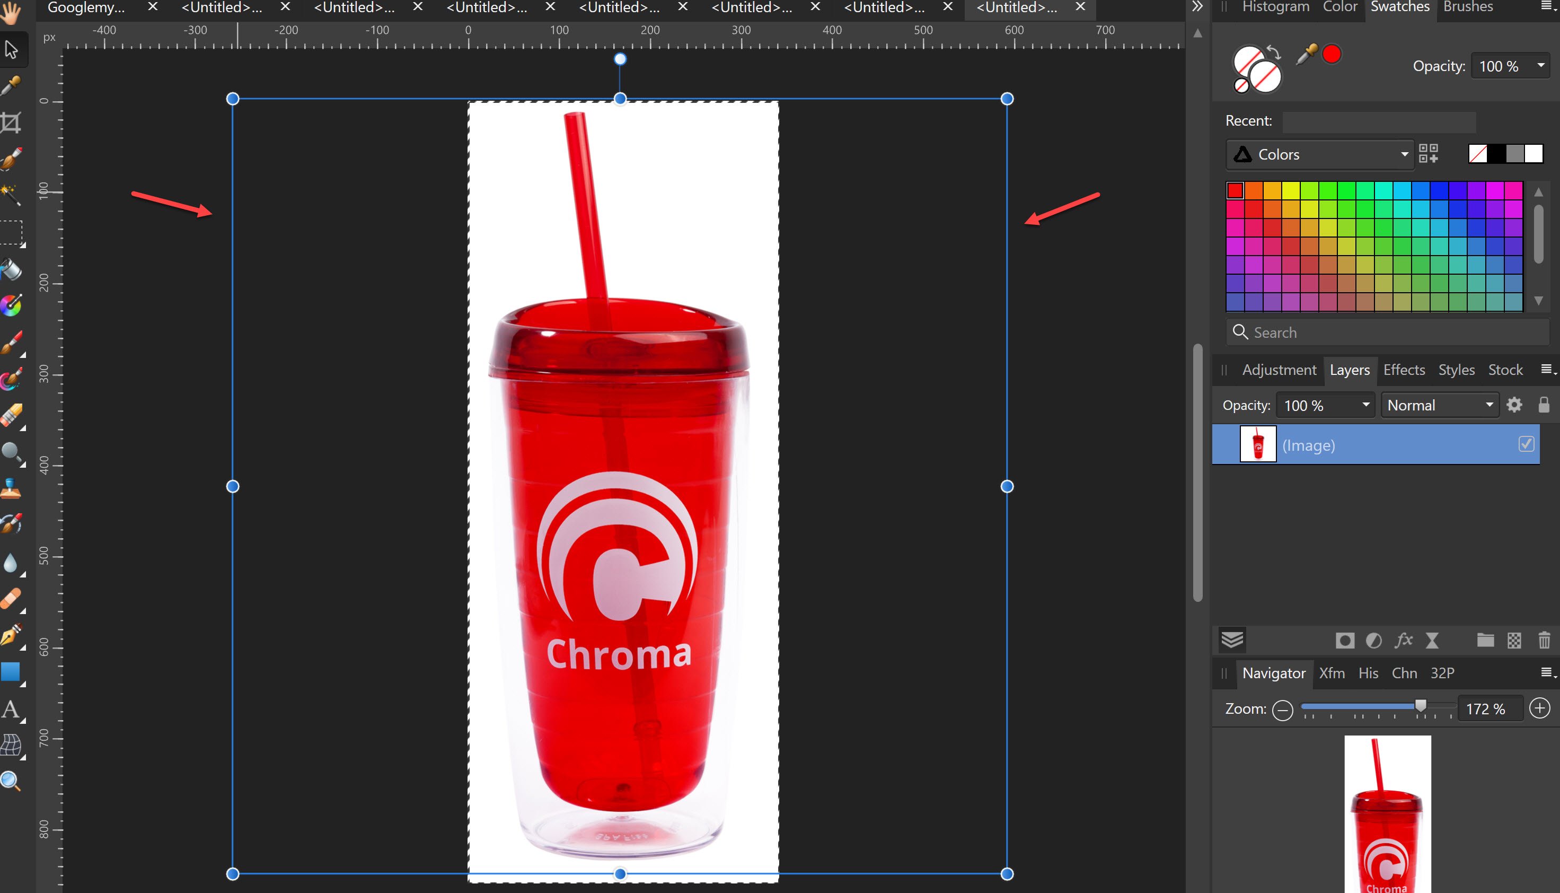Zoom in with the plus button
This screenshot has width=1560, height=893.
click(x=1540, y=708)
